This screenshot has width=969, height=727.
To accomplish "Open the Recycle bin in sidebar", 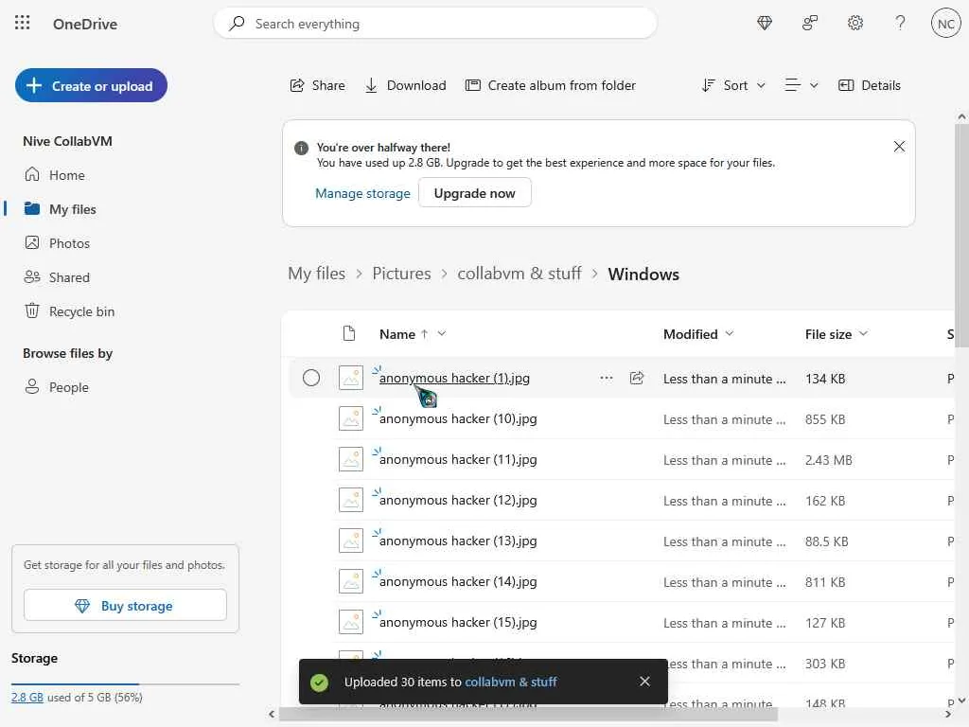I will pyautogui.click(x=81, y=311).
